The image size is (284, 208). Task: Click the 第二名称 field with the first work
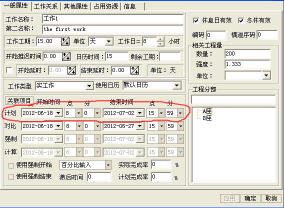point(113,29)
